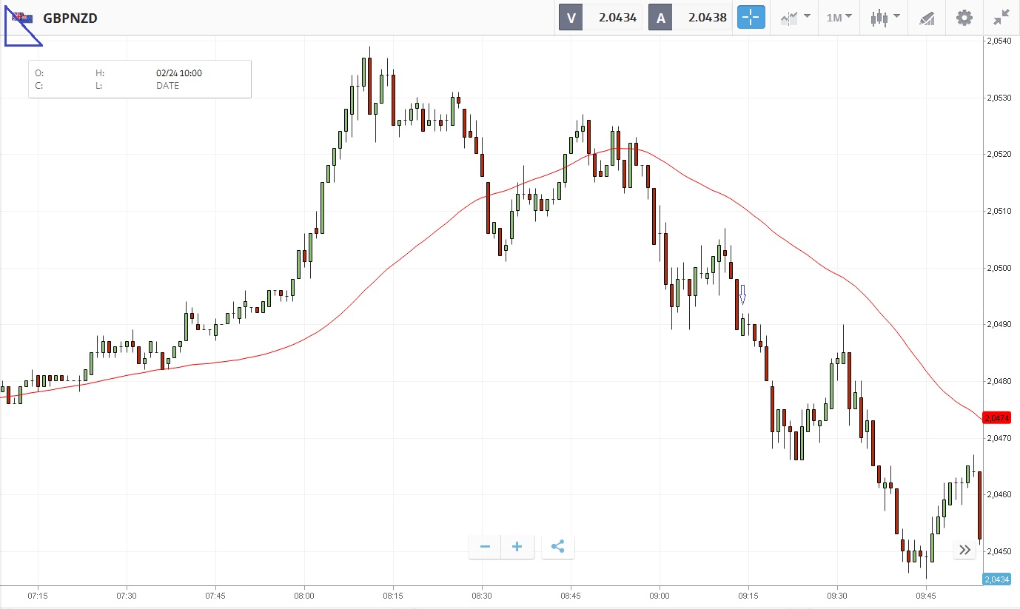Expand the 1M timeframe dropdown
The width and height of the screenshot is (1020, 609).
(839, 17)
